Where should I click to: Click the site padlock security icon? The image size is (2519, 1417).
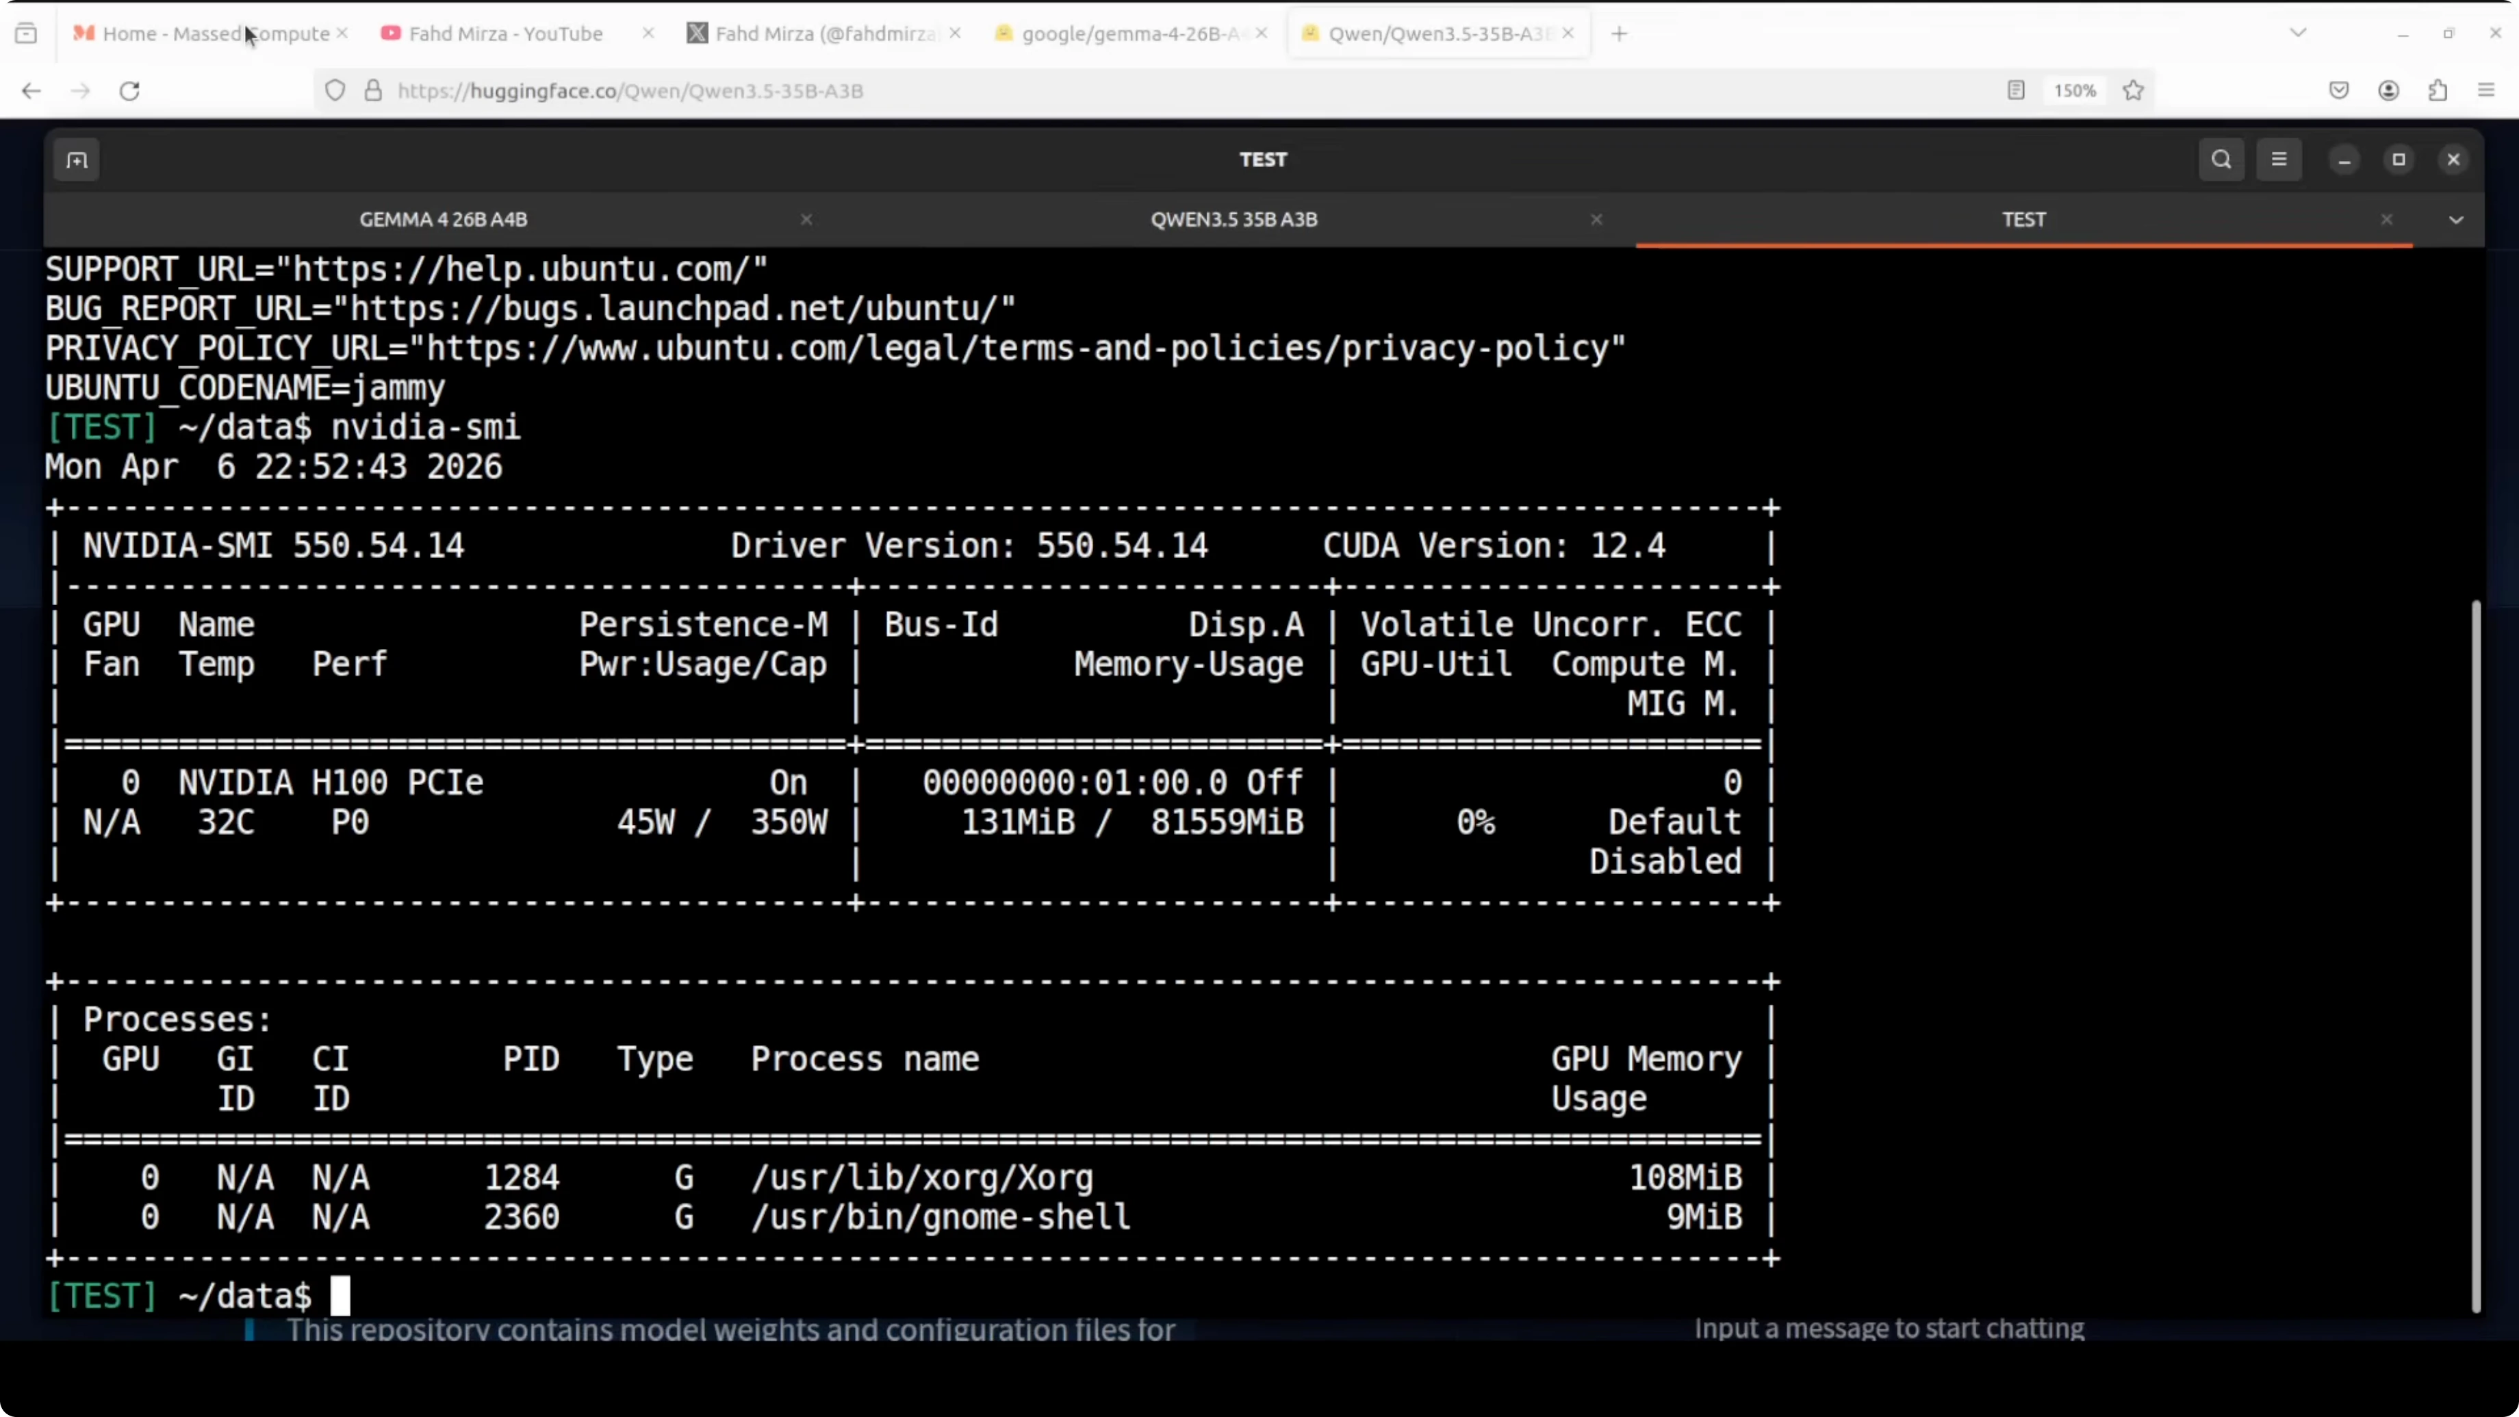point(372,91)
